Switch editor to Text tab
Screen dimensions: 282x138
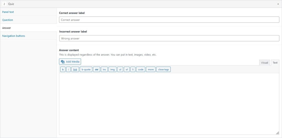[x=275, y=63]
